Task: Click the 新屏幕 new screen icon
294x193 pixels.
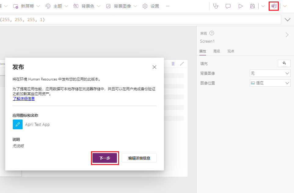Action: pos(16,6)
